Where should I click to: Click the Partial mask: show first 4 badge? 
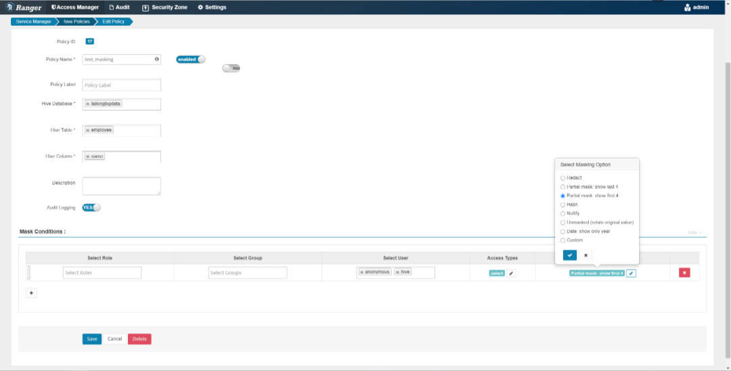pos(597,273)
